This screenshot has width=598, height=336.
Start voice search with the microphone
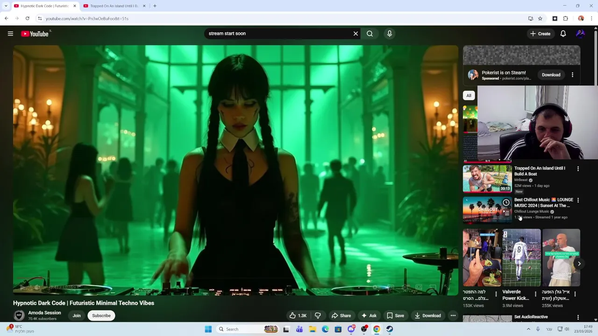(390, 34)
